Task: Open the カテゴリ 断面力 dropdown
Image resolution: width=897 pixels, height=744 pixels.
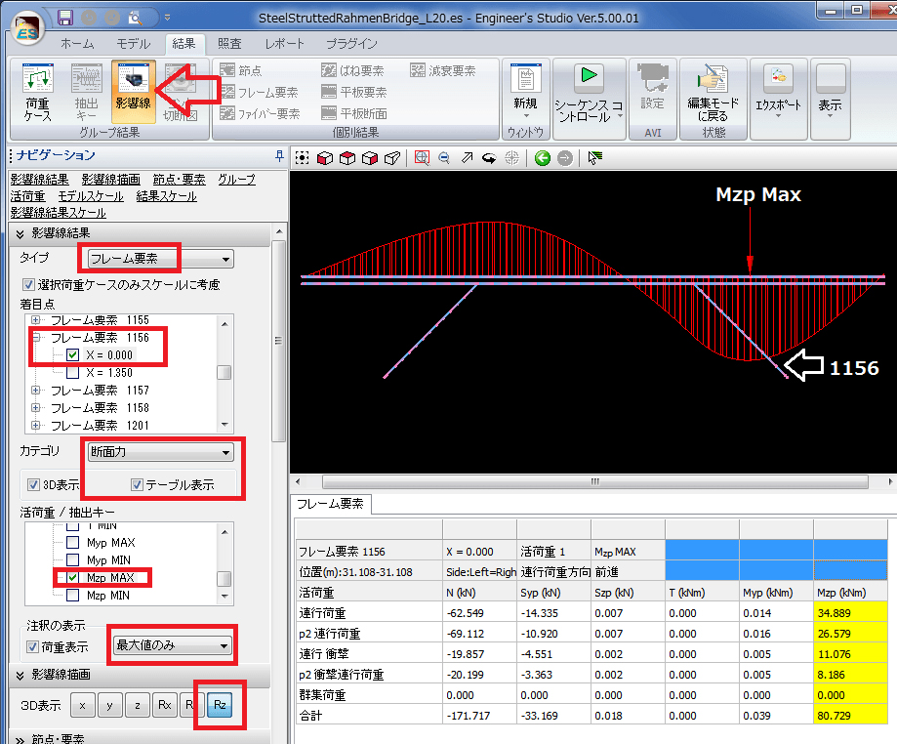Action: 160,452
